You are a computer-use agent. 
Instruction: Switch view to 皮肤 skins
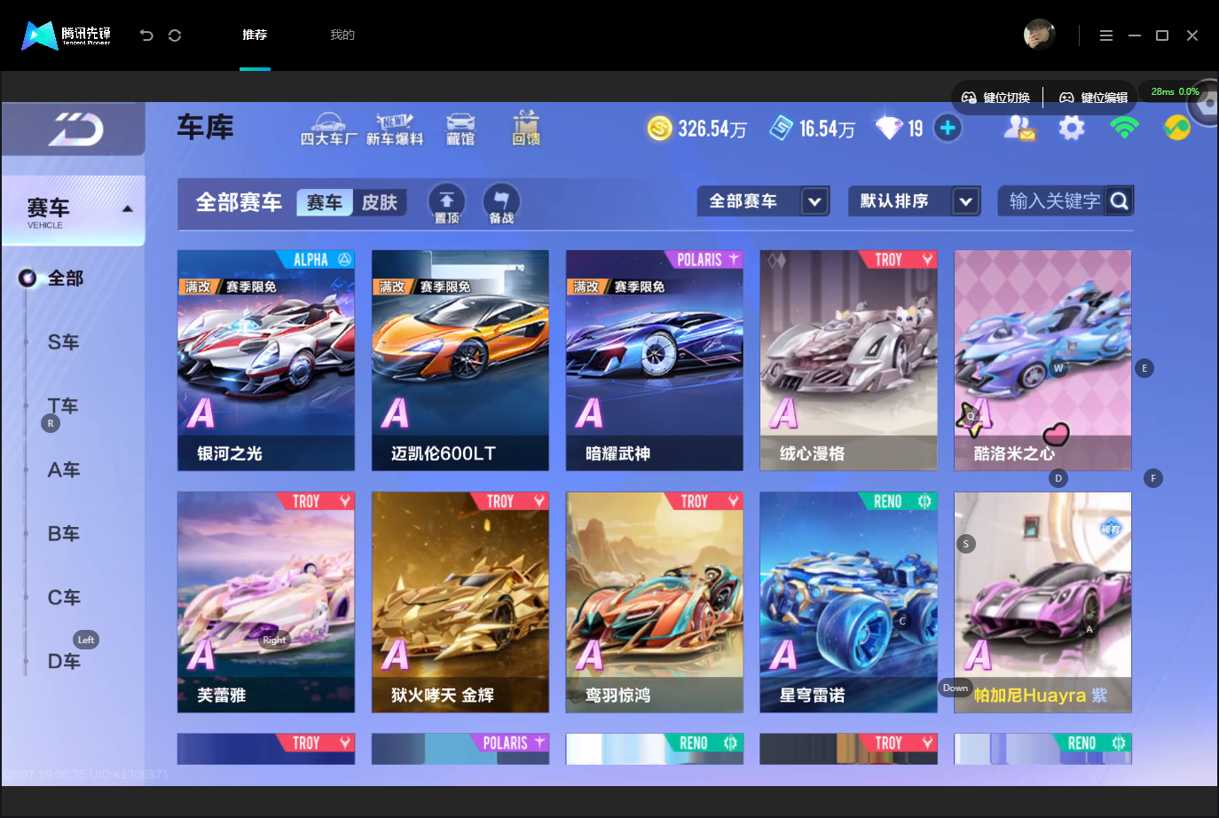click(380, 203)
